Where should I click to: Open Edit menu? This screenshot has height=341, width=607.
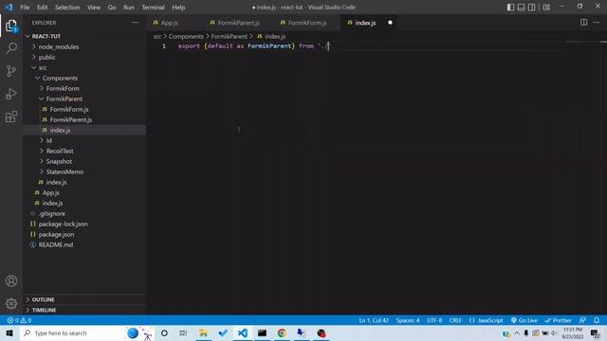42,8
